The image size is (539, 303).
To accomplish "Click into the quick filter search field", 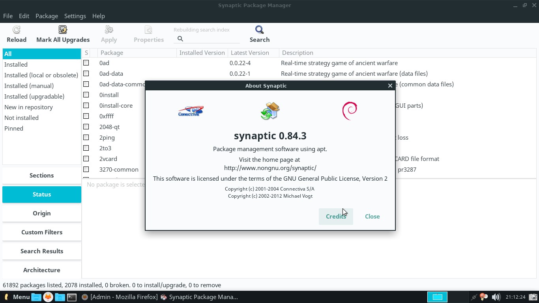I will tap(207, 39).
